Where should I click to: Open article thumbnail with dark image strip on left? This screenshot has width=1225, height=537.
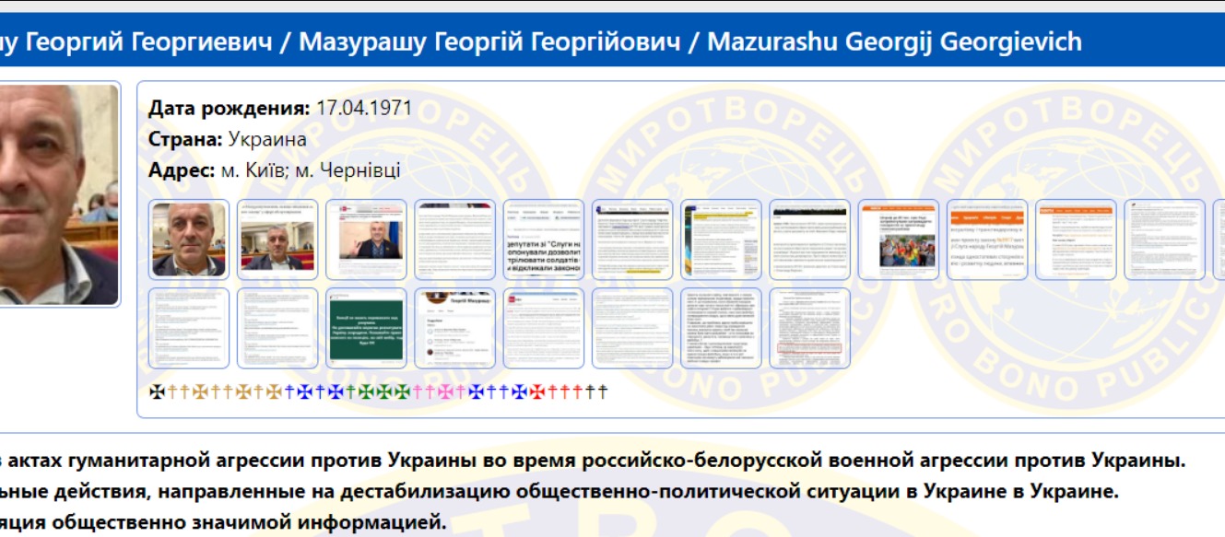point(720,239)
